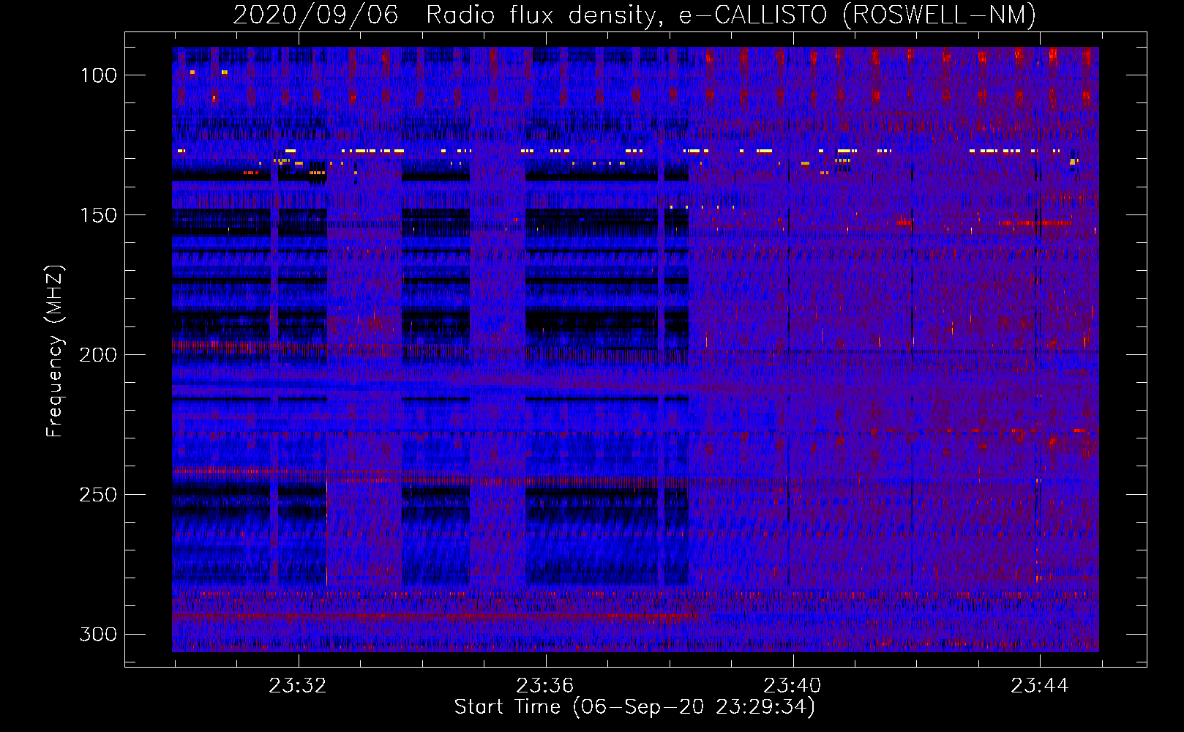Click the y-axis tick label 100
Viewport: 1184px width, 732px height.
click(x=98, y=75)
